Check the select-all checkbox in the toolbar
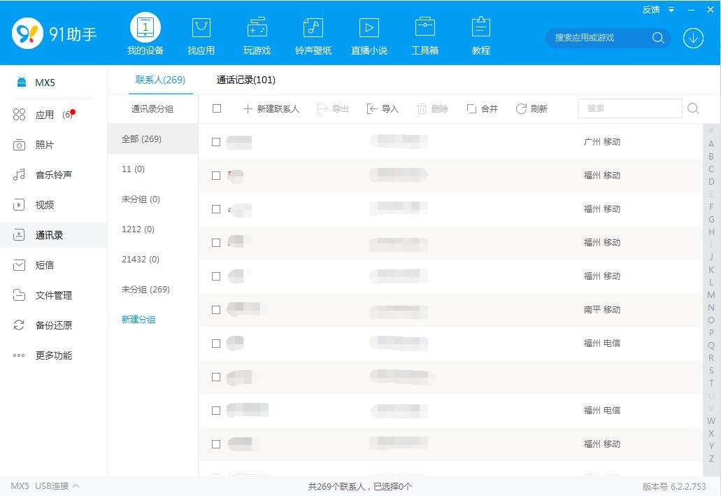The image size is (721, 496). (x=217, y=108)
